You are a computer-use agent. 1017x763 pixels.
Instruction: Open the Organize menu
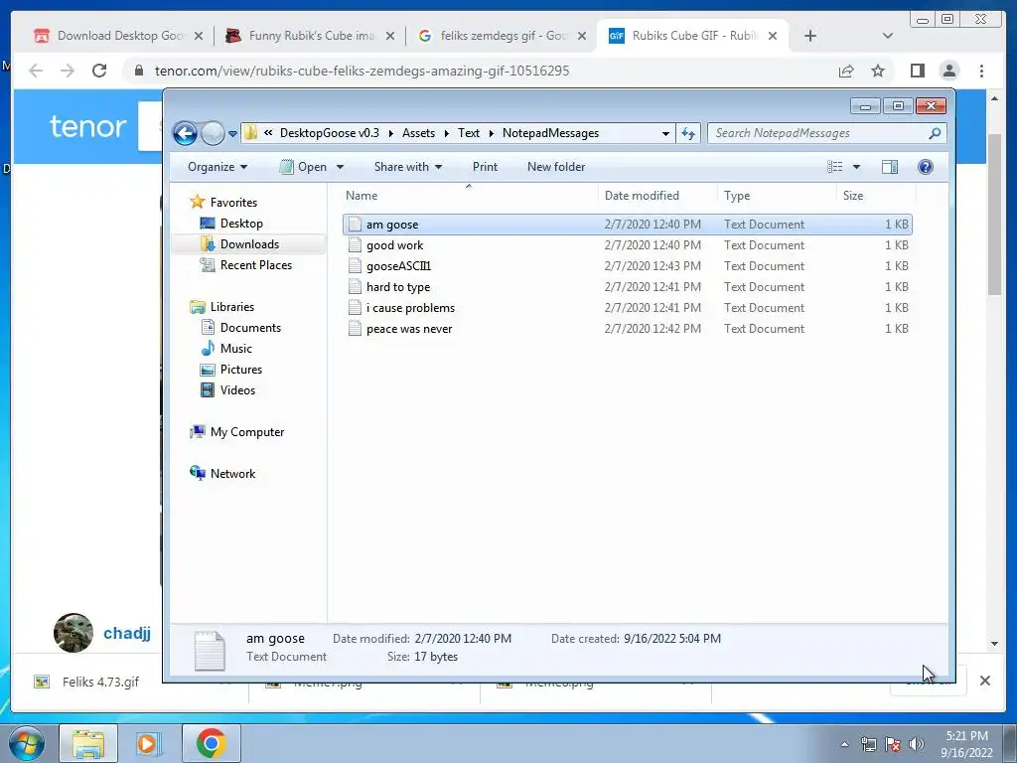(218, 167)
